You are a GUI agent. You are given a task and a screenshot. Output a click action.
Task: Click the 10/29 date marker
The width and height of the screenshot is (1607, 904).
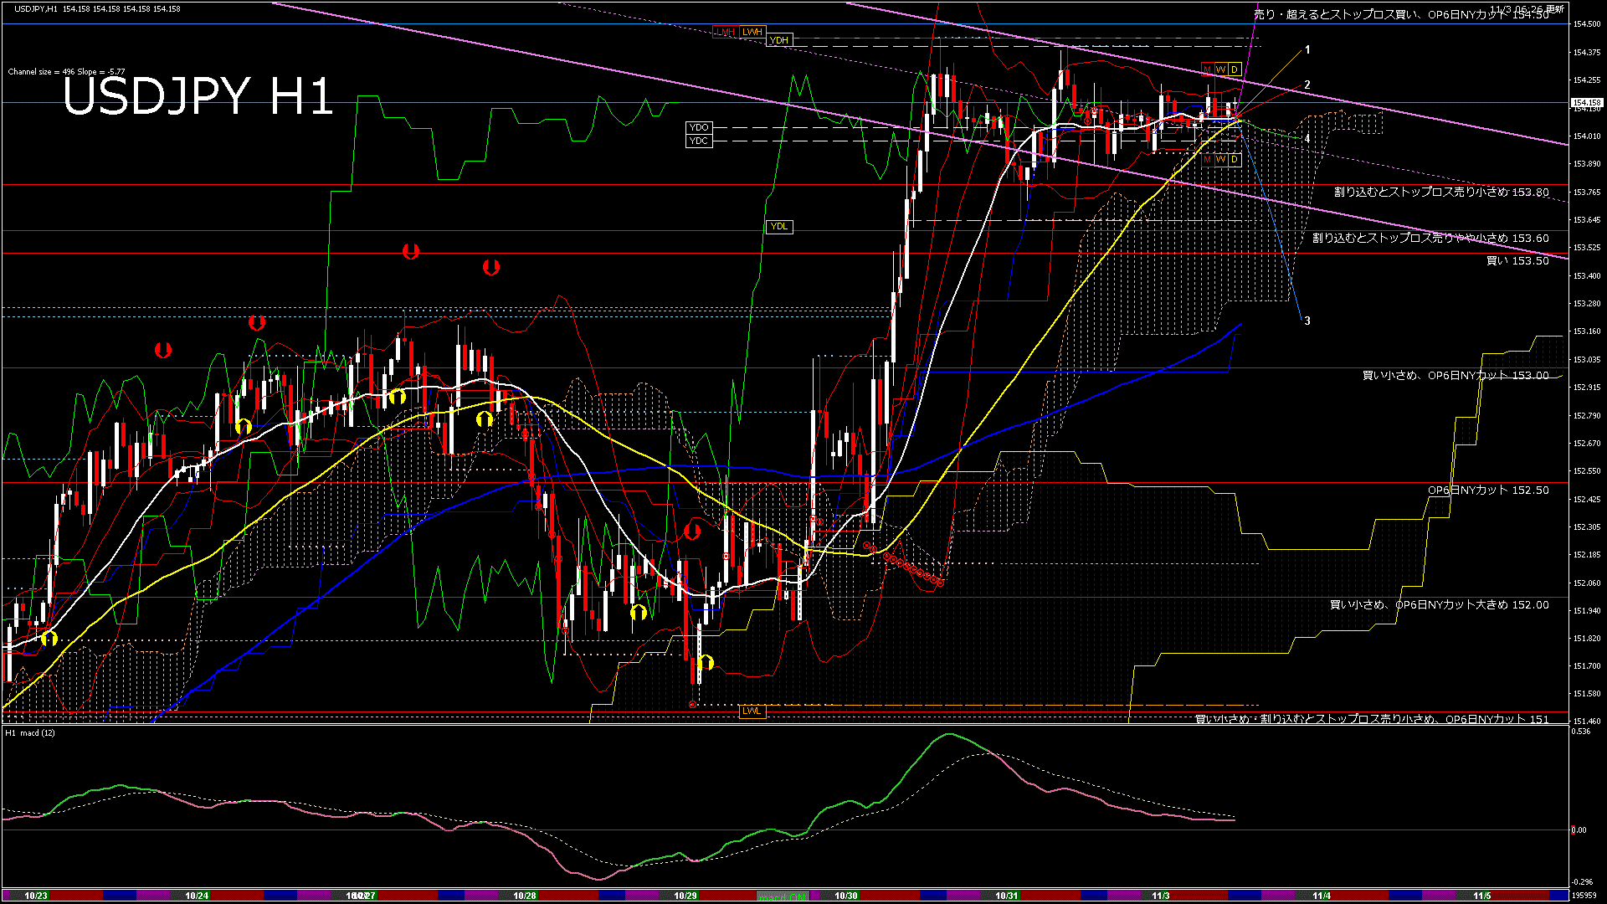coord(685,896)
